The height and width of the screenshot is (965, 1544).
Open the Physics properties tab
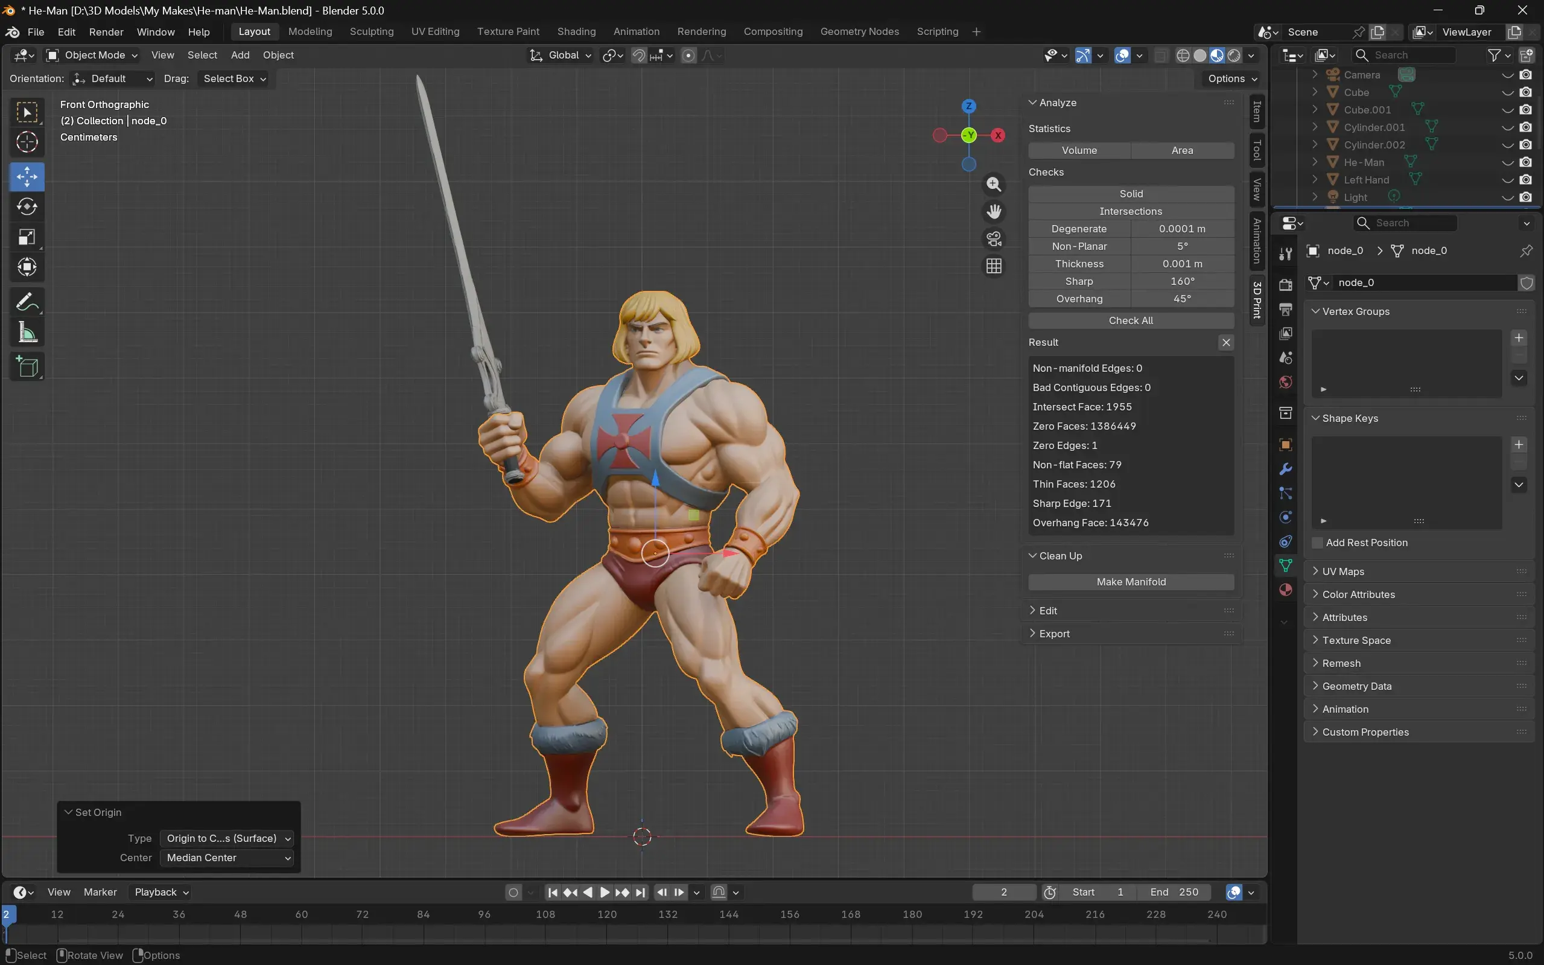pyautogui.click(x=1286, y=517)
